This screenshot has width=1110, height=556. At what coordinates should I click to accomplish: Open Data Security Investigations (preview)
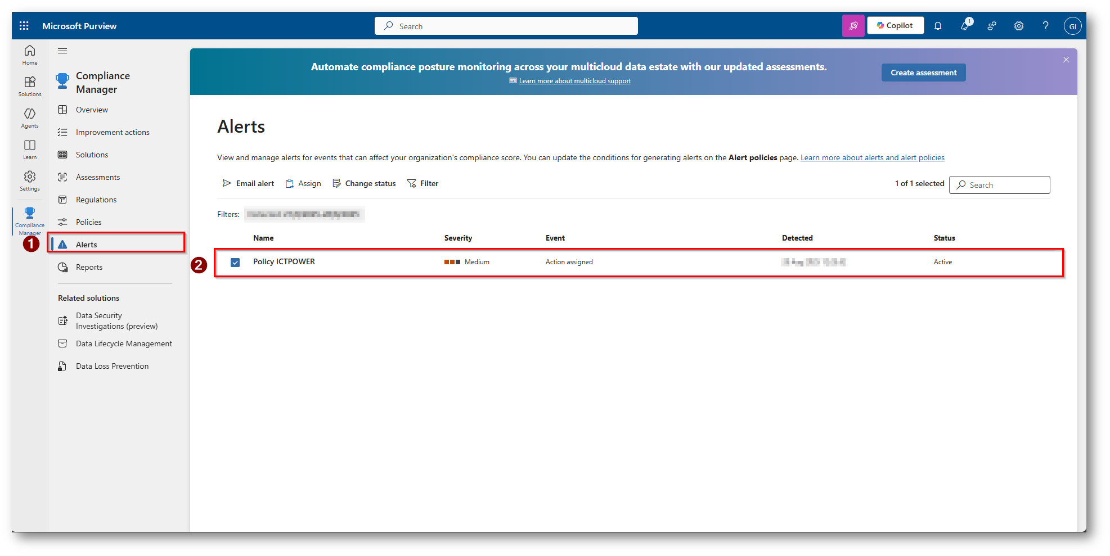pos(116,321)
